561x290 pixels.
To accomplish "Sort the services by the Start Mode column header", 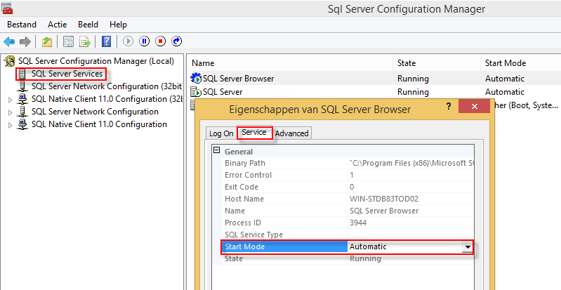I will (x=520, y=63).
